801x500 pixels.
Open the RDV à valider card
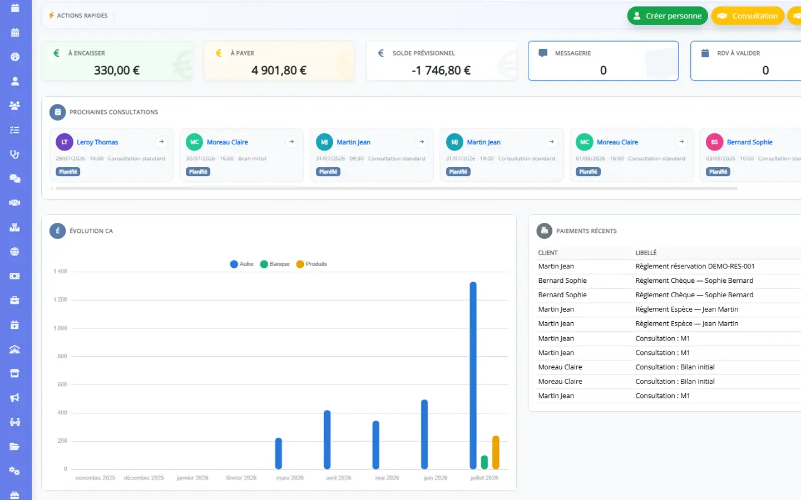(745, 61)
